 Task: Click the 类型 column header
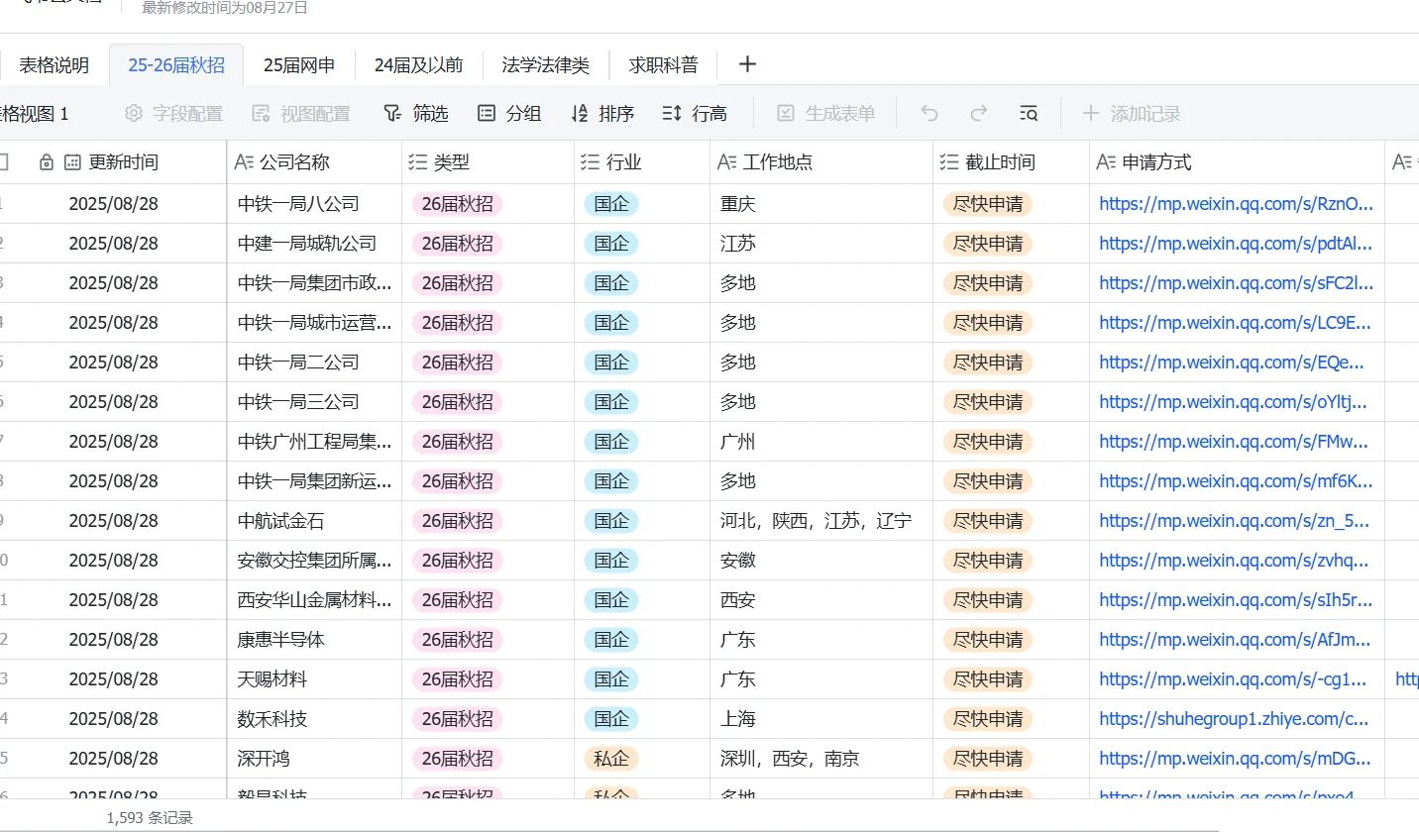[489, 162]
